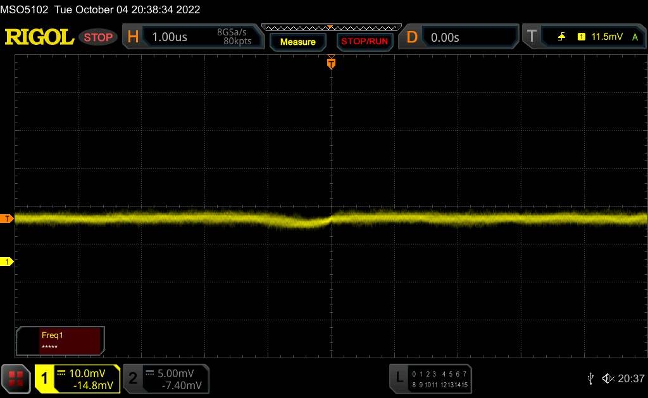Viewport: 648px width, 398px height.
Task: Click the channel 2 DC coupling icon
Action: pos(149,373)
